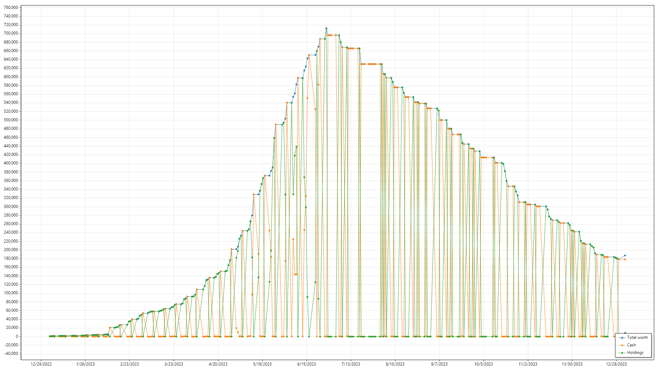The image size is (659, 370).
Task: Click the 2/23/2023 x-axis date label
Action: 130,364
